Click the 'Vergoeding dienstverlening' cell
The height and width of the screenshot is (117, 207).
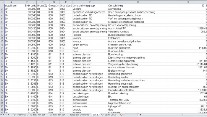[x=138, y=64]
